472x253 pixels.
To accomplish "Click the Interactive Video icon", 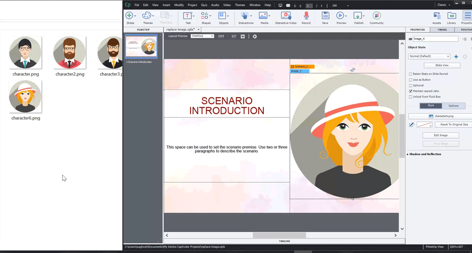I will (286, 16).
